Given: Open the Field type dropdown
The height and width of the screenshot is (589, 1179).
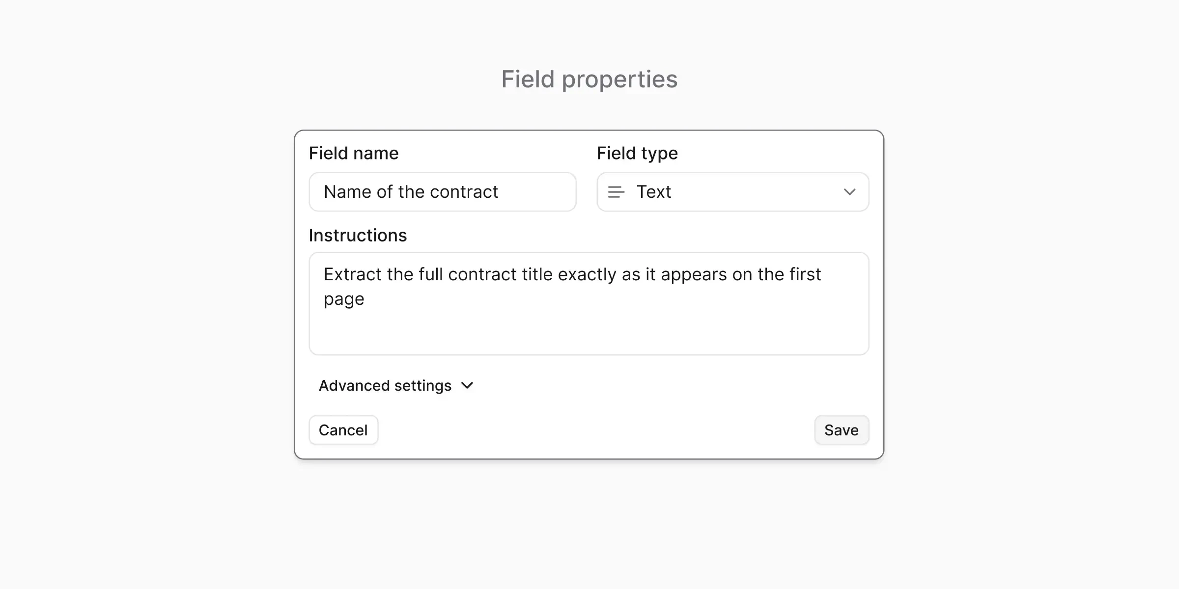Looking at the screenshot, I should [x=732, y=192].
